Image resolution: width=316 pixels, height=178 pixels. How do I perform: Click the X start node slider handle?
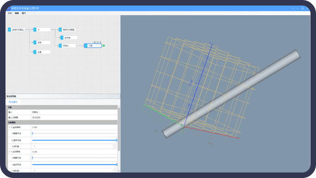click(32, 133)
